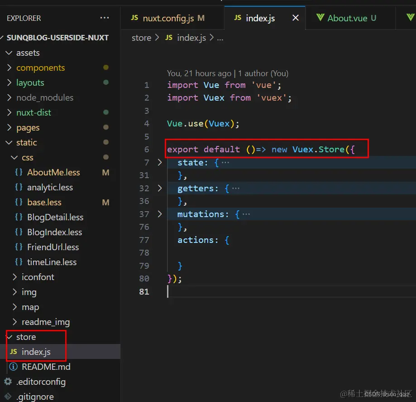
Task: Click the git blame author annotation
Action: tap(227, 73)
